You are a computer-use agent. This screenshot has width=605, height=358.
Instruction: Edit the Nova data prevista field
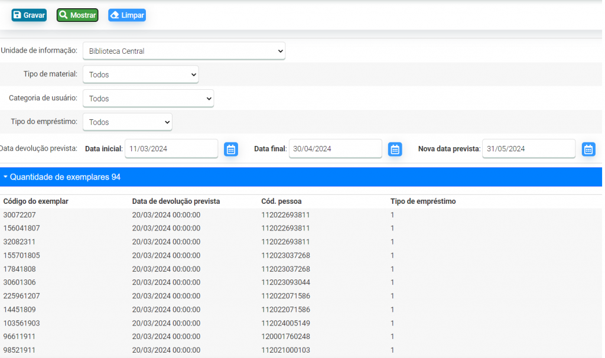pos(528,149)
